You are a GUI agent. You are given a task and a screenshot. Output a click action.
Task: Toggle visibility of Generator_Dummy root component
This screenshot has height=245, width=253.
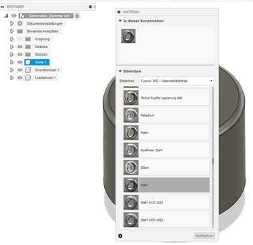[x=14, y=16]
